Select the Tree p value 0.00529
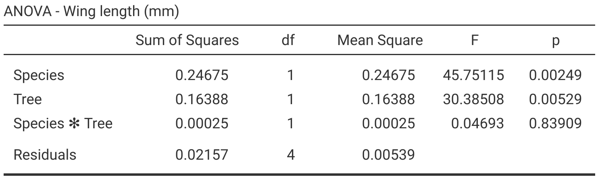Image resolution: width=600 pixels, height=181 pixels. tap(555, 99)
